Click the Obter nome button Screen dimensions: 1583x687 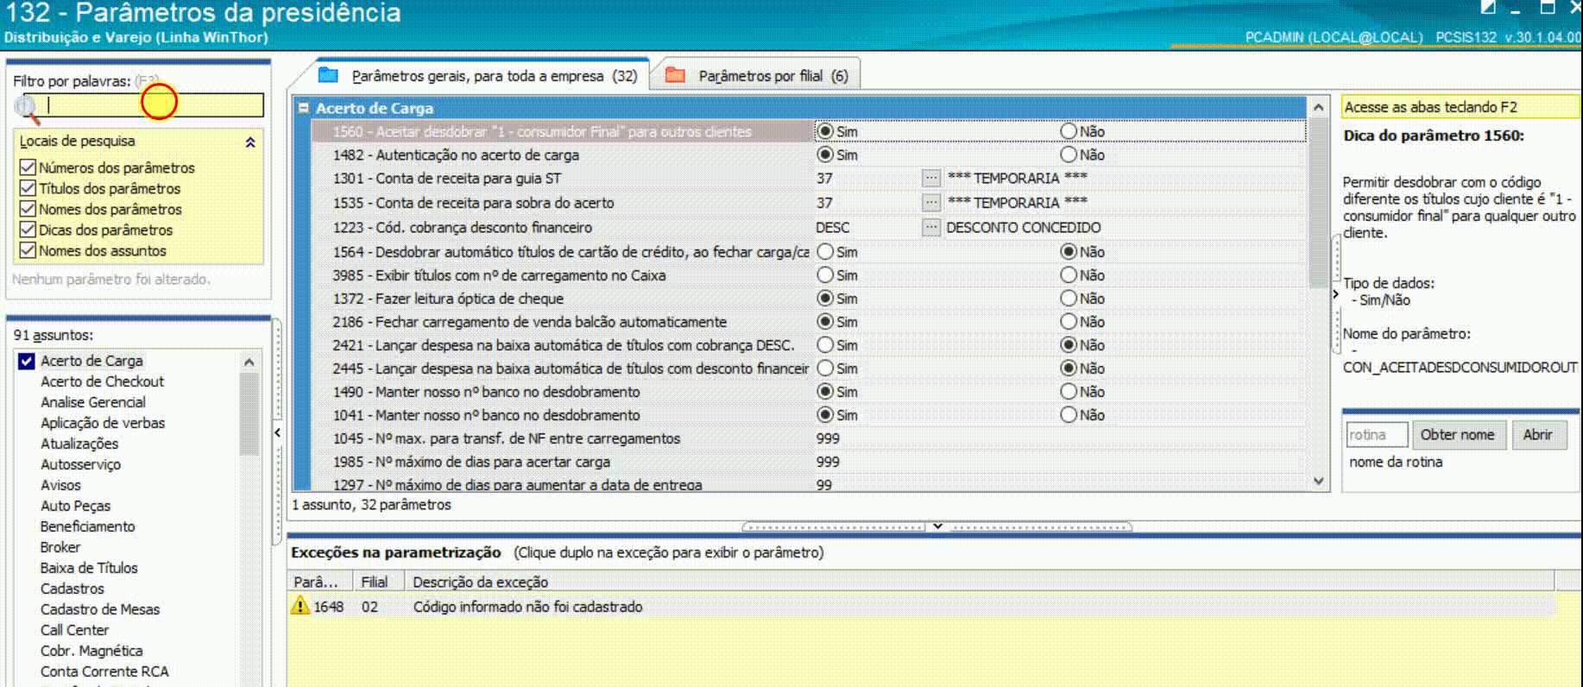pyautogui.click(x=1457, y=435)
